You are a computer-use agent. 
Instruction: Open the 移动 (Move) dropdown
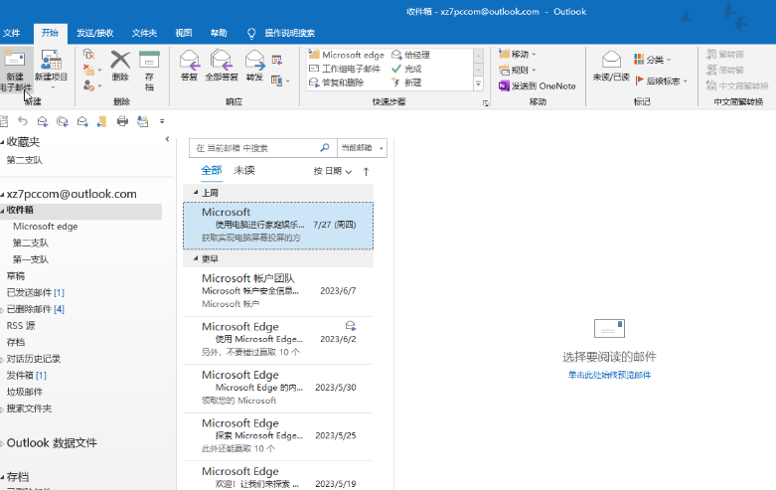click(518, 54)
